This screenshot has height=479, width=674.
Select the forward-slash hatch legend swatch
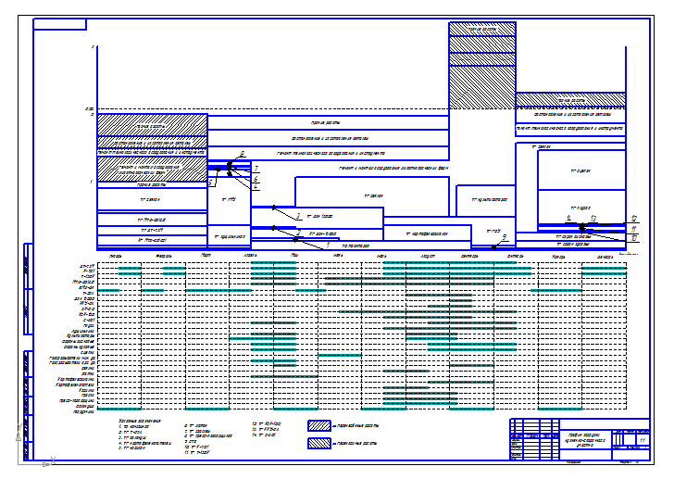coord(319,425)
